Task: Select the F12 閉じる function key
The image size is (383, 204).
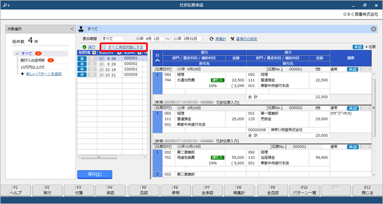Action: click(367, 191)
